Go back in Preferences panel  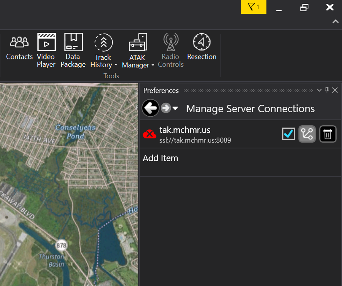click(x=150, y=108)
